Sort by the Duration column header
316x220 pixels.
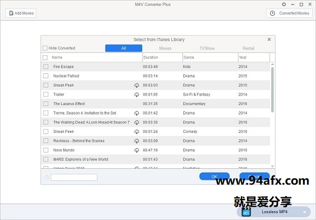coord(151,58)
